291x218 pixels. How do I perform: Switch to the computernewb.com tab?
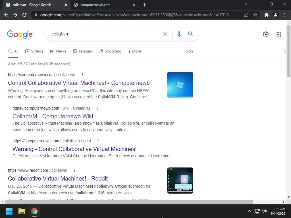click(105, 5)
